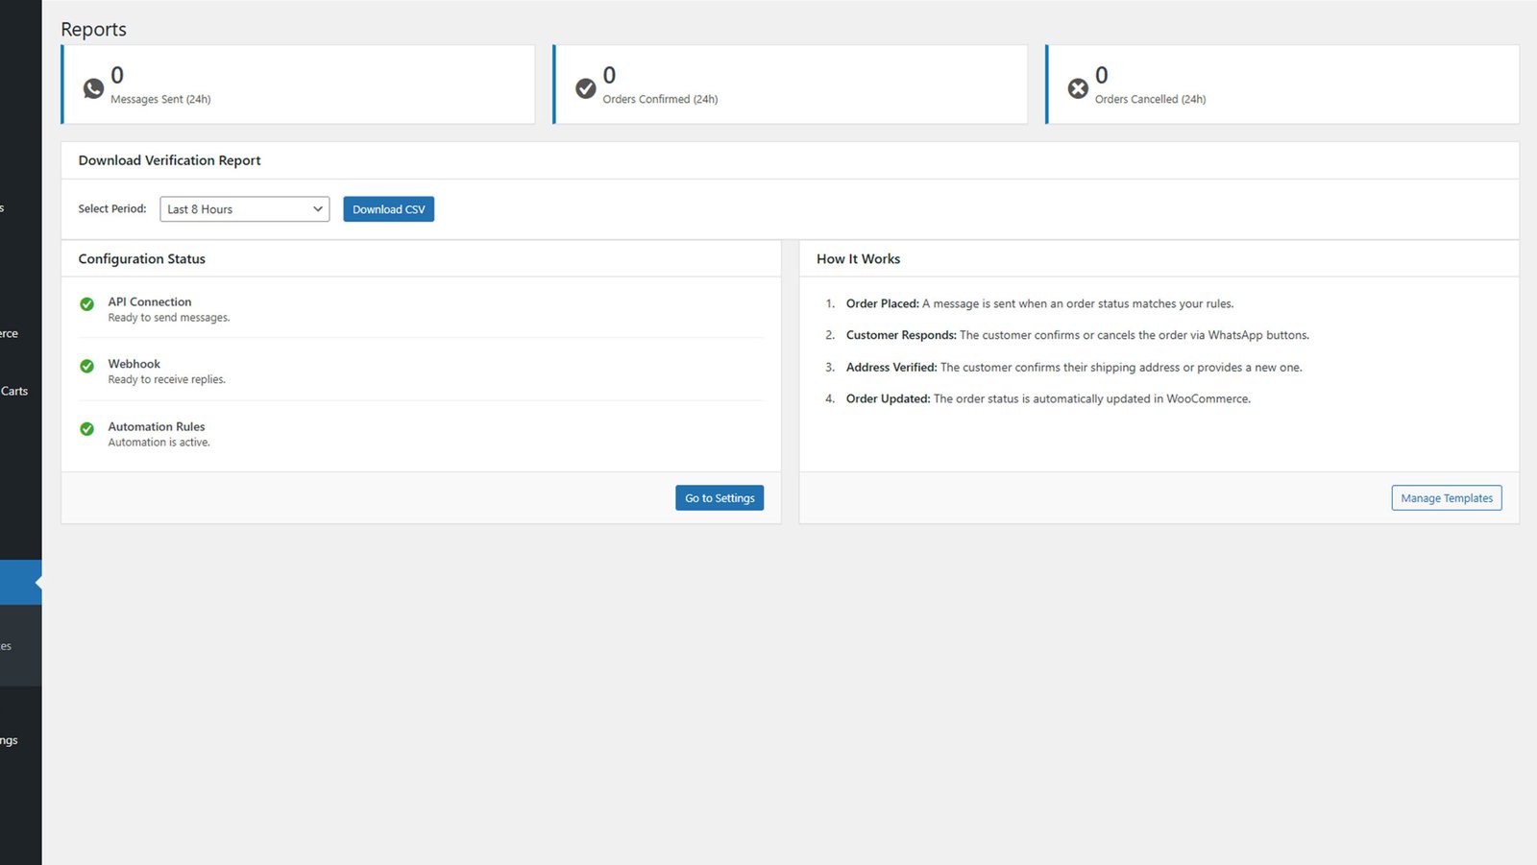Select the highlighted active sidebar menu item

[x=19, y=583]
